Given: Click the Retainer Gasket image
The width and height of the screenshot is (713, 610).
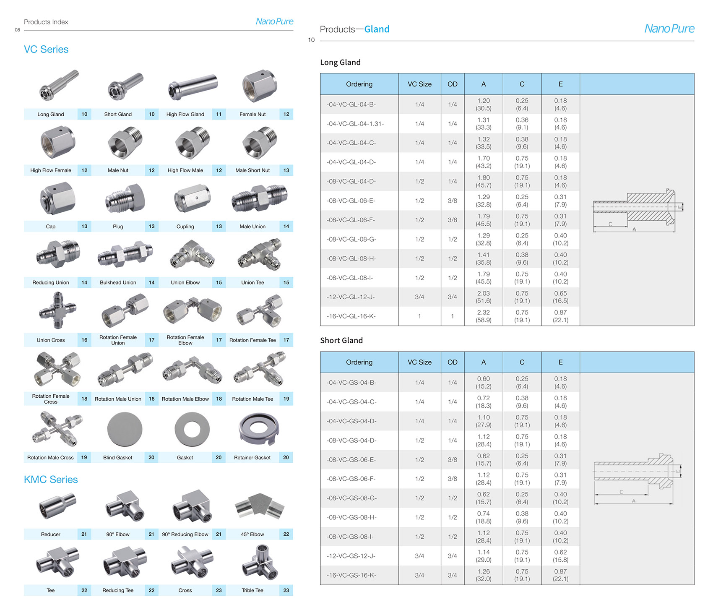Looking at the screenshot, I should (259, 429).
